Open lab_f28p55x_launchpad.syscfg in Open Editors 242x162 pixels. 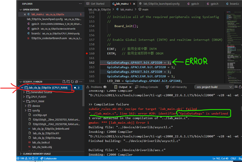pyautogui.click(x=51, y=19)
